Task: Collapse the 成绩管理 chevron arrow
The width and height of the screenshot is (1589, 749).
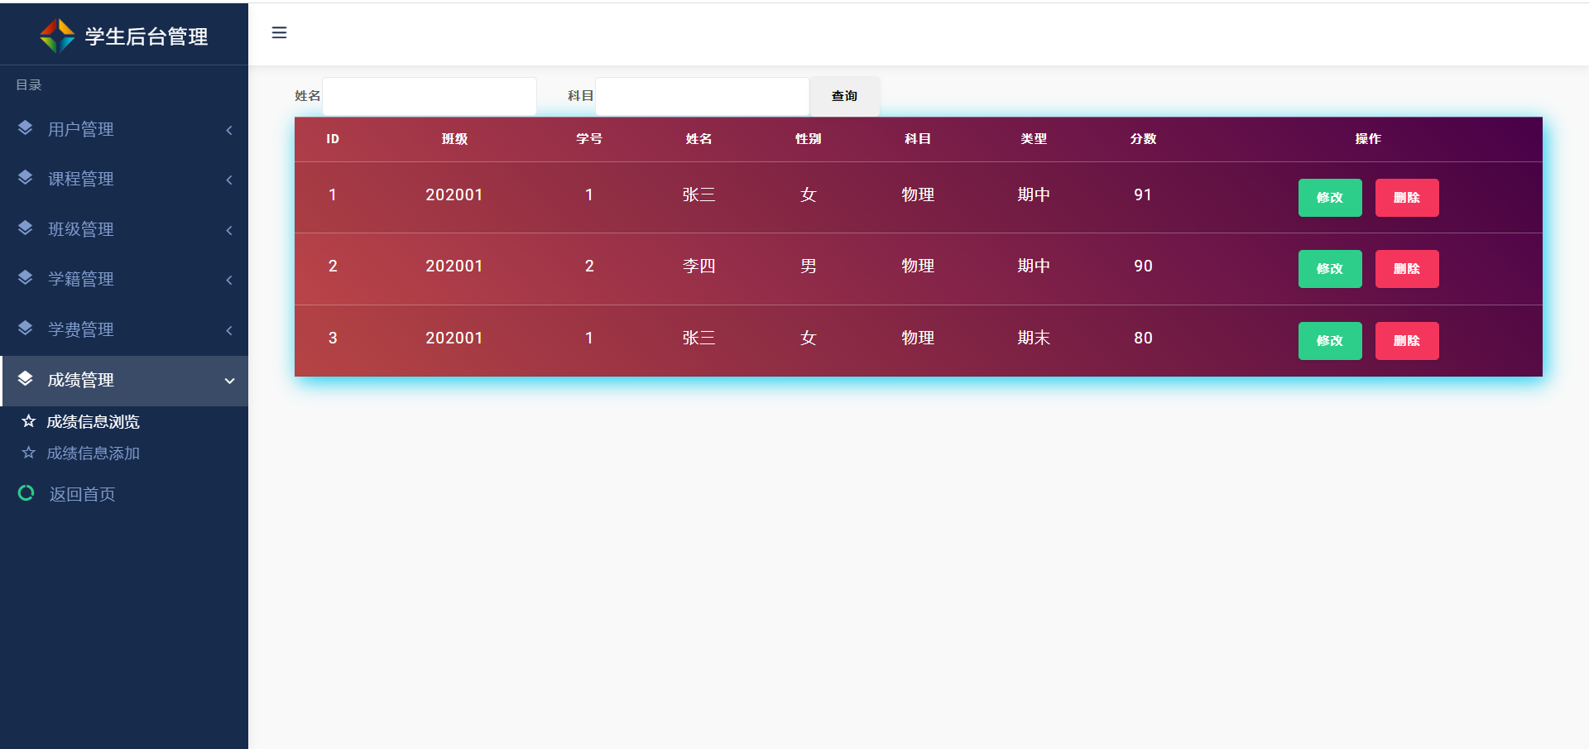Action: pos(229,381)
